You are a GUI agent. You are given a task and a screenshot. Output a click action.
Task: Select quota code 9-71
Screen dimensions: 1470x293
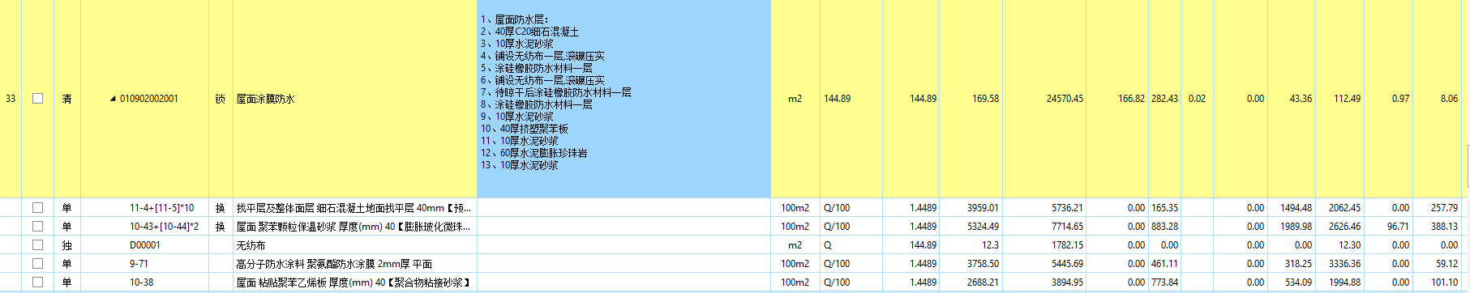[x=139, y=264]
